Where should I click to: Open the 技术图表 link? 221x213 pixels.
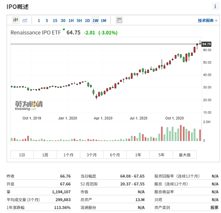[208, 20]
